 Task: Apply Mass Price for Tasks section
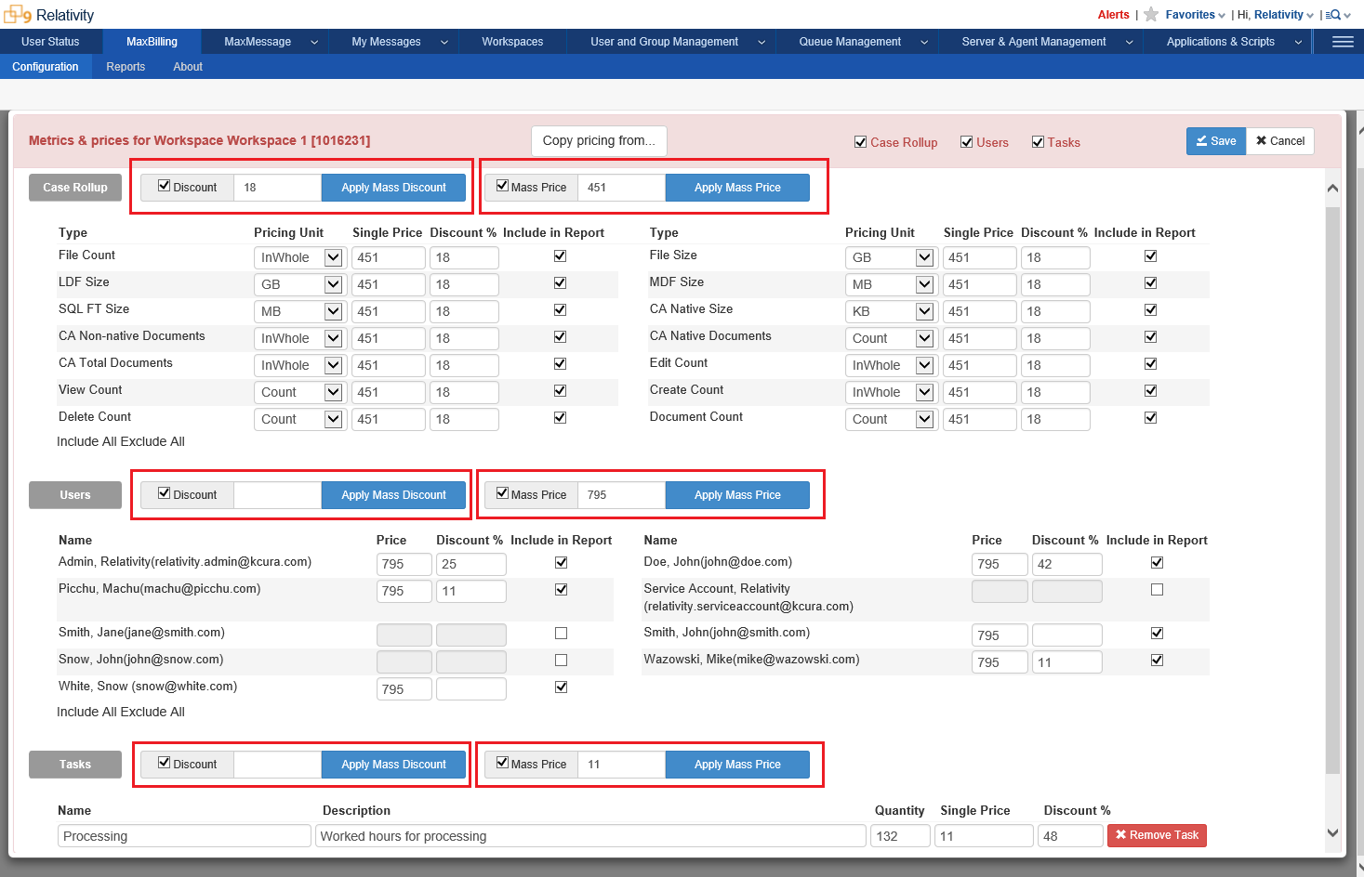tap(737, 765)
